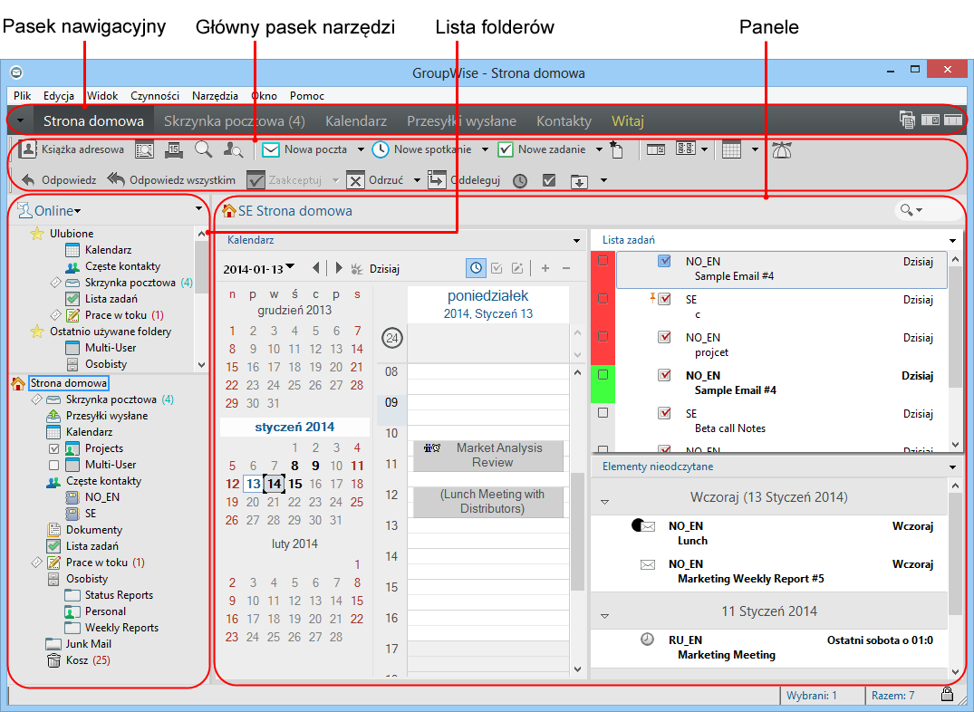974x712 pixels.
Task: Open the date dropdown next to 2014-01-13
Action: coord(289,267)
